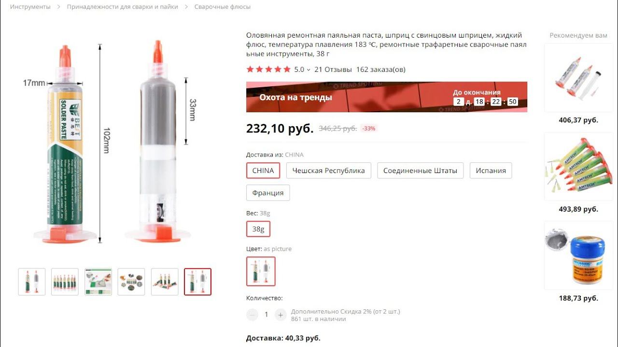View the third thumbnail with green board
Screen dimensions: 618x347
tap(98, 282)
